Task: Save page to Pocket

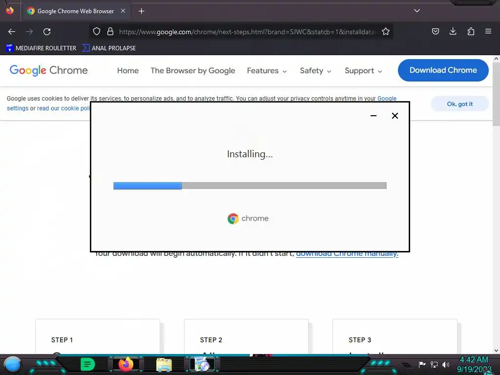Action: coord(435,31)
